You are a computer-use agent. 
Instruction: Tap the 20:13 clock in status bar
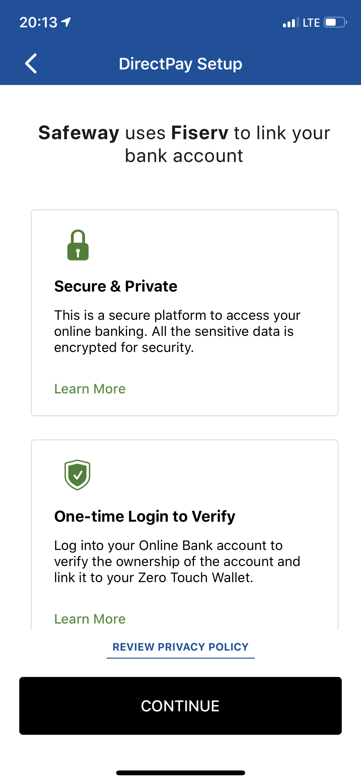38,22
